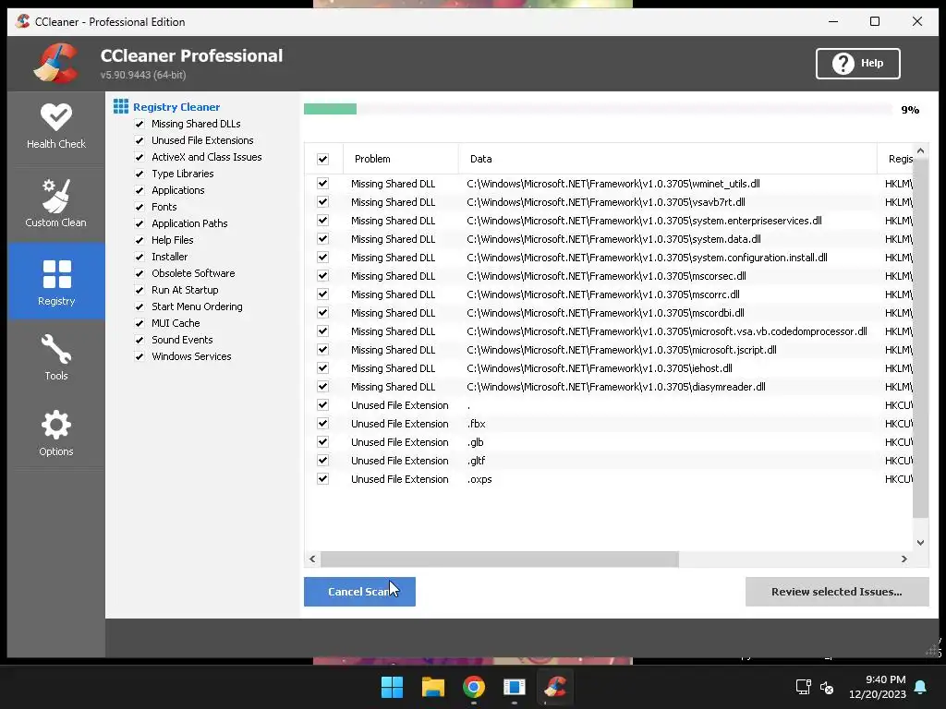The width and height of the screenshot is (946, 709).
Task: Cancel the running registry scan
Action: (359, 592)
